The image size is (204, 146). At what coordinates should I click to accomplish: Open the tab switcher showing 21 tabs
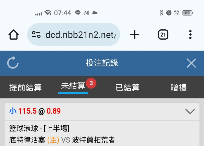click(x=163, y=35)
